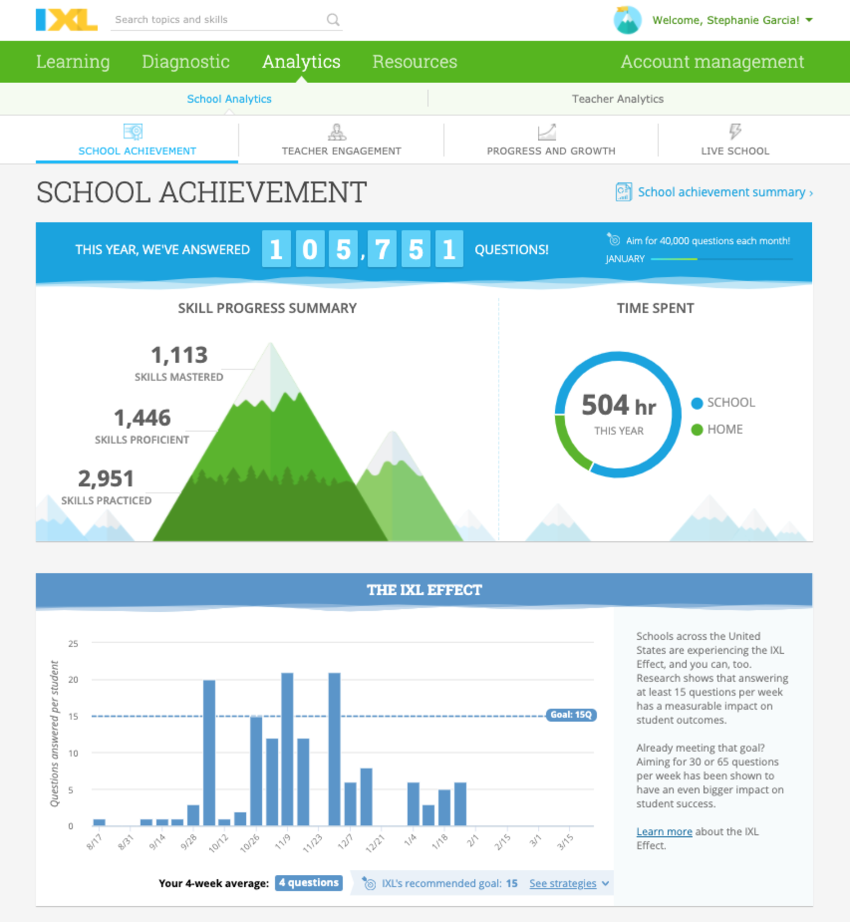The width and height of the screenshot is (850, 922).
Task: Open the Diagnostic menu
Action: coord(185,62)
